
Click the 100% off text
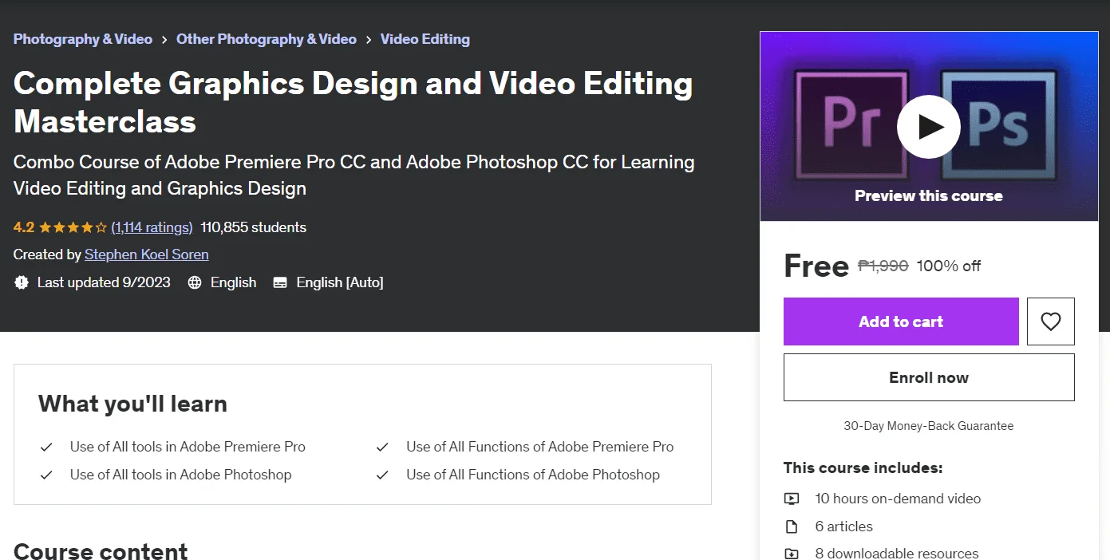pos(949,266)
